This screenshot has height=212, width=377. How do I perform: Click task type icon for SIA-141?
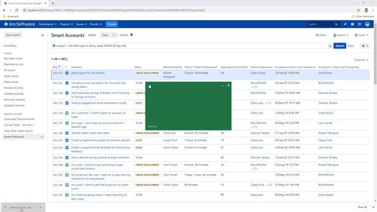(x=67, y=140)
